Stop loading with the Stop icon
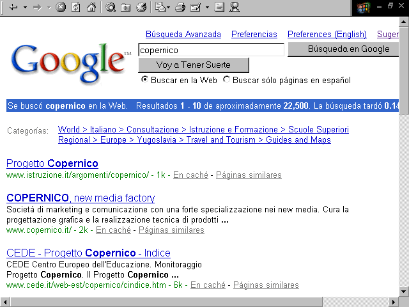This screenshot has width=409, height=307. pyautogui.click(x=61, y=7)
